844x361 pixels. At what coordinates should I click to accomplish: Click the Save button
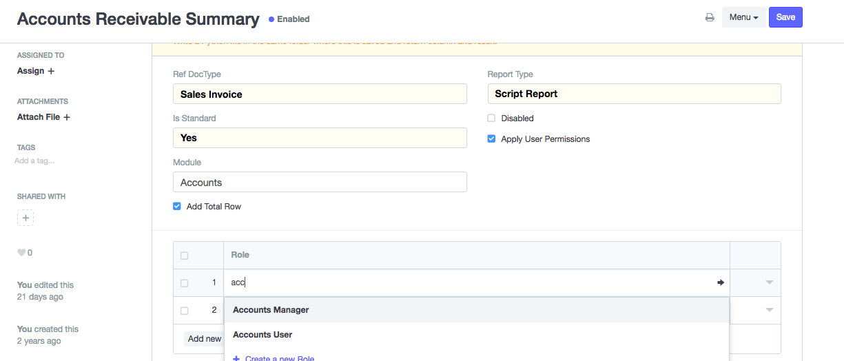tap(785, 17)
